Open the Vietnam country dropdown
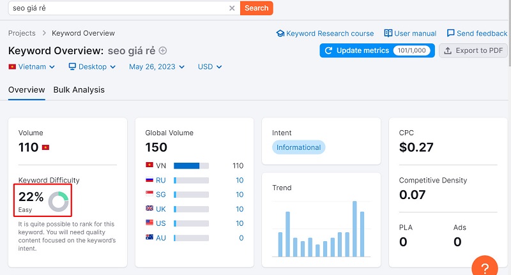The width and height of the screenshot is (511, 275). [x=31, y=67]
